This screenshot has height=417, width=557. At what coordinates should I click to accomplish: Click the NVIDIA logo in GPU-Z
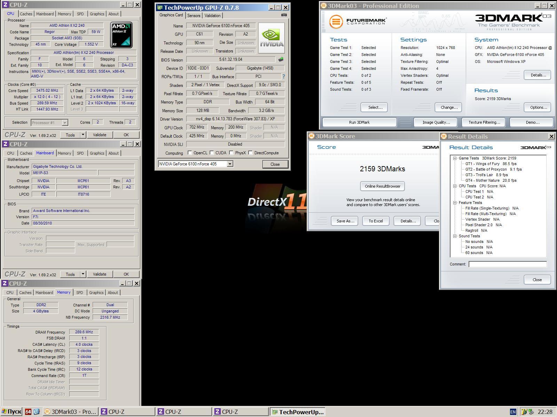coord(272,38)
